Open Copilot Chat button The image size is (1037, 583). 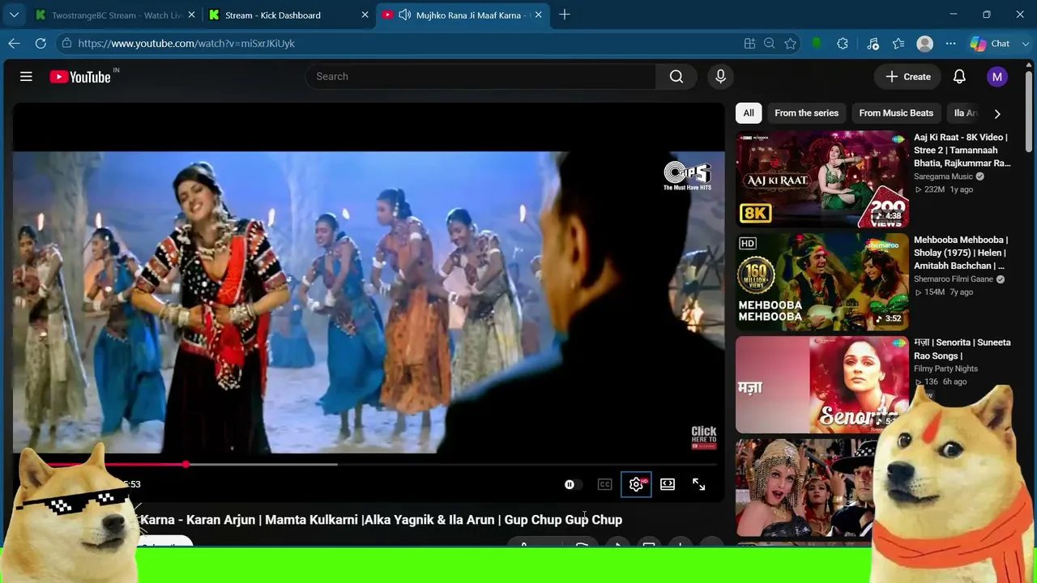[x=991, y=44]
